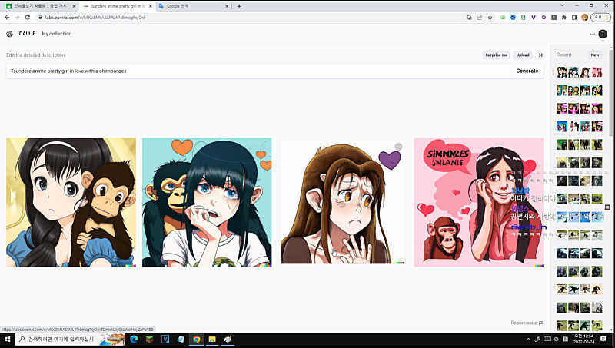Click the browser address bar URL
This screenshot has height=348, width=615.
coord(95,17)
